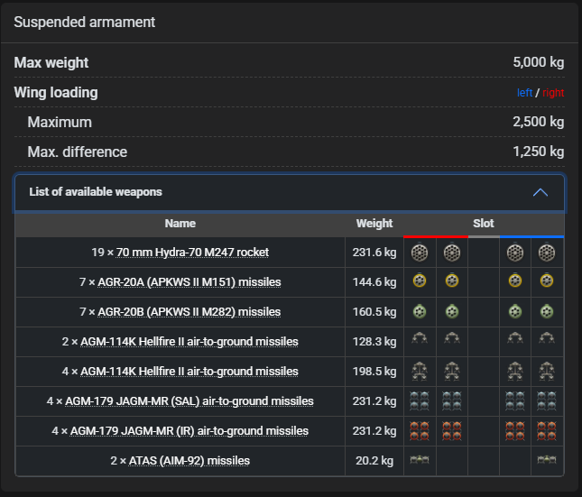Select the JAGM-MR (IR) icon in fourth slot
582x497 pixels.
point(515,430)
